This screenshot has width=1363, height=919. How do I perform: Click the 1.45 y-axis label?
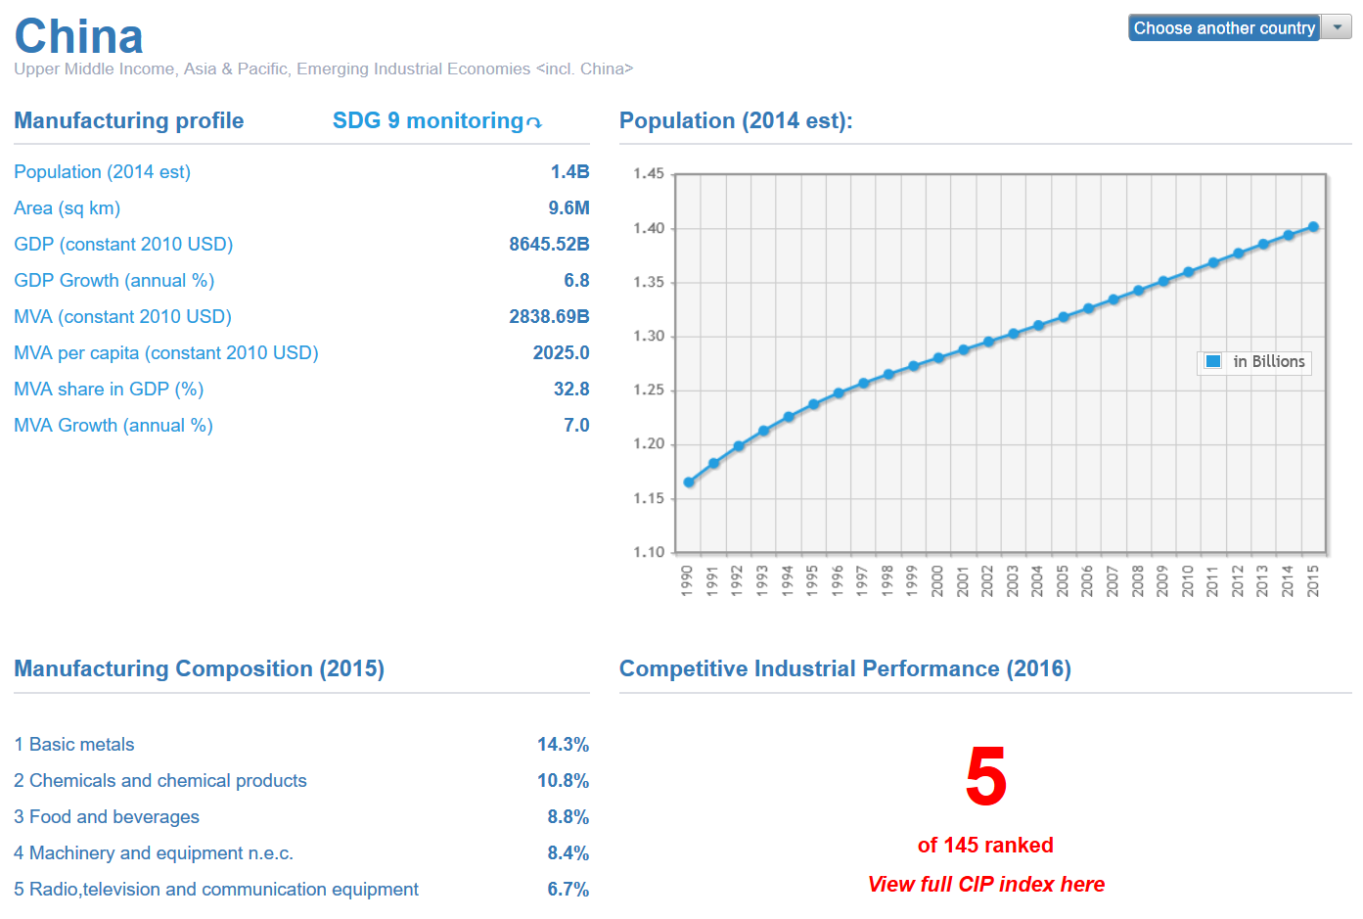click(x=649, y=173)
